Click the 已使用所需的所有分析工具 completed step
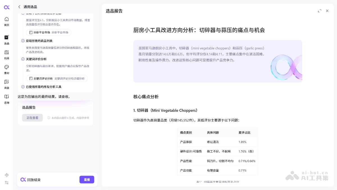Viewport: 337px width, 190px height. 44,87
